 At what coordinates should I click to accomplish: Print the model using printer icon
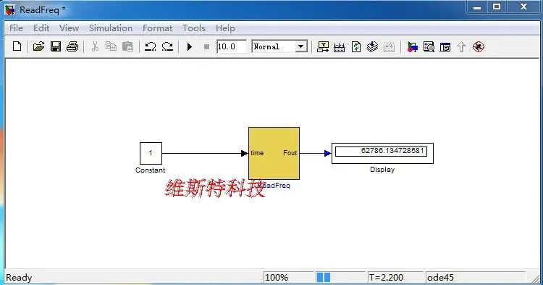click(72, 46)
